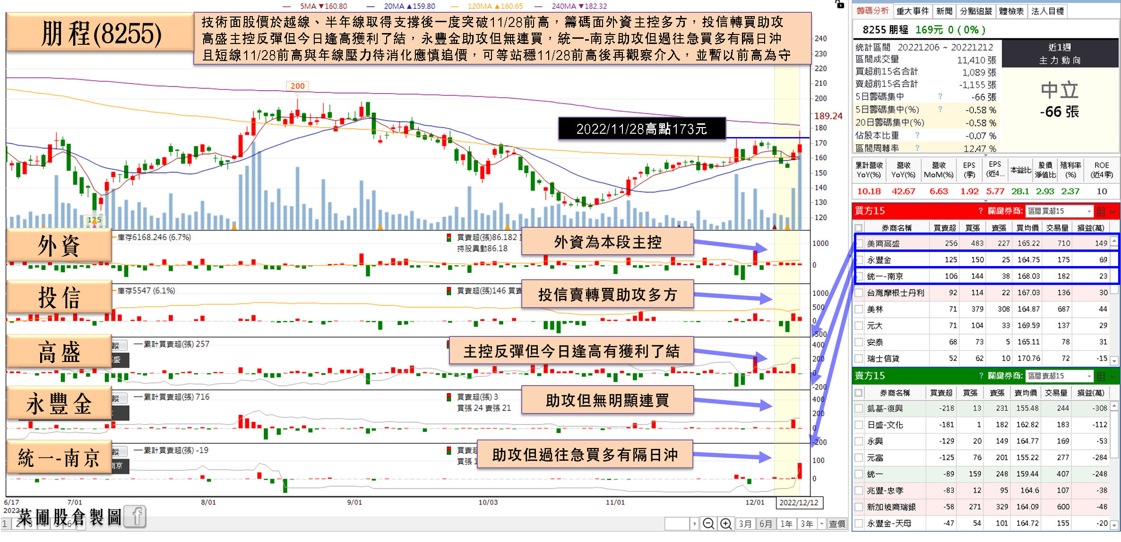Open the 體檢表 tab

click(x=1011, y=11)
